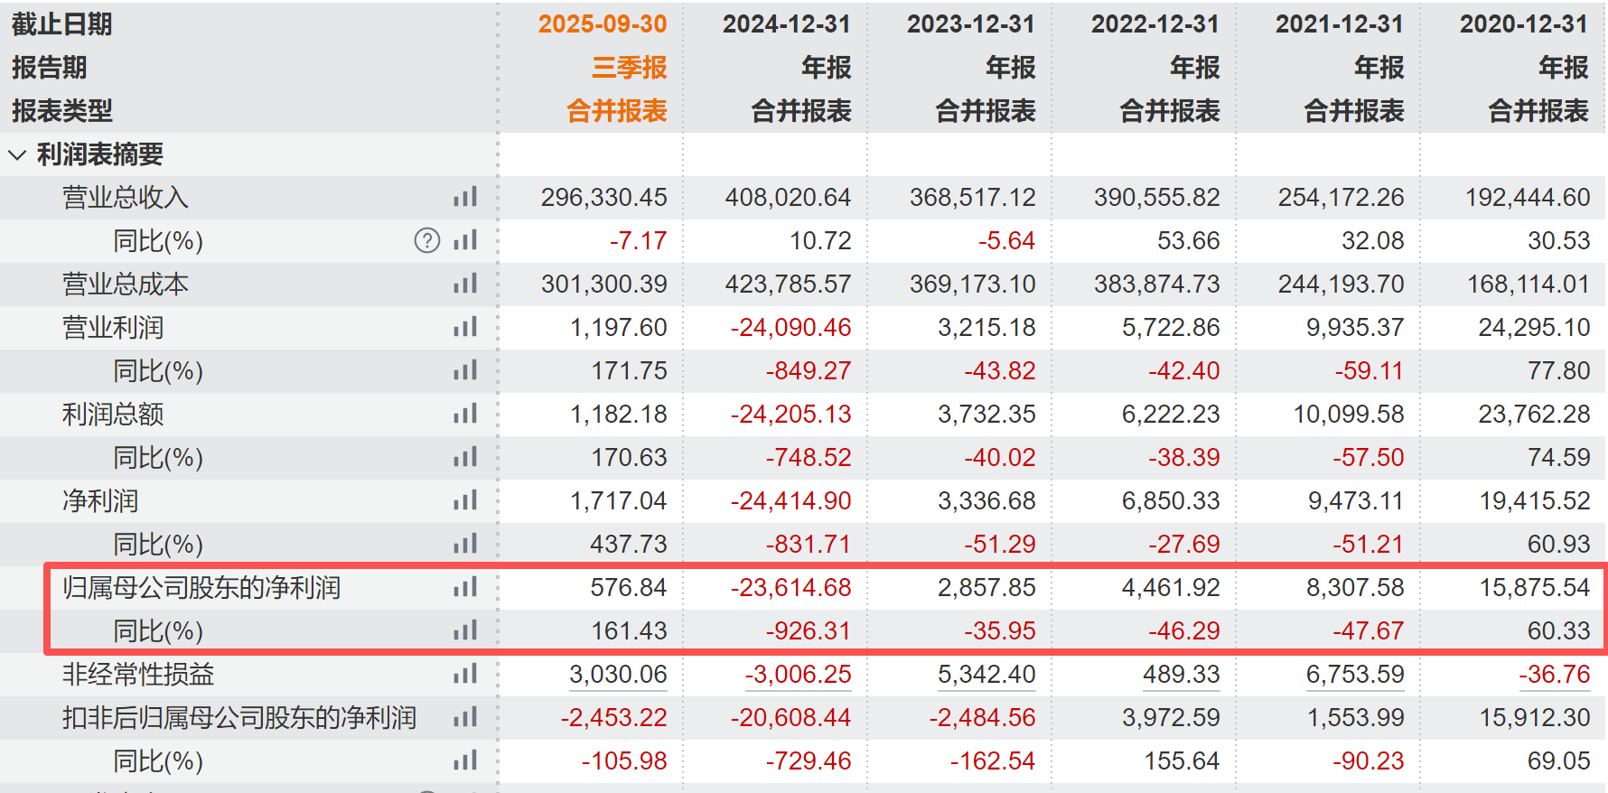
Task: Select the 2024-12-31 column header
Action: (x=786, y=23)
